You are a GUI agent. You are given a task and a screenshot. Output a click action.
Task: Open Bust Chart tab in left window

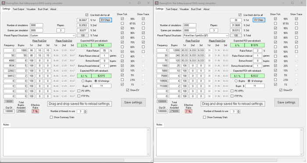pos(43,9)
